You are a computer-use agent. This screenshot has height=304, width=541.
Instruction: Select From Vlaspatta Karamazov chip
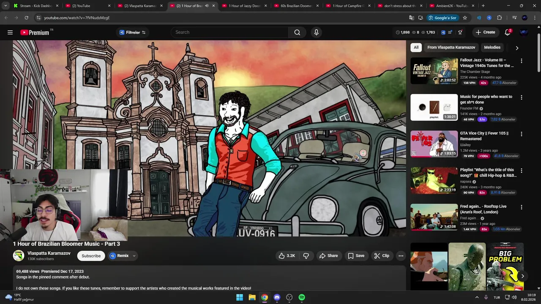pos(451,47)
